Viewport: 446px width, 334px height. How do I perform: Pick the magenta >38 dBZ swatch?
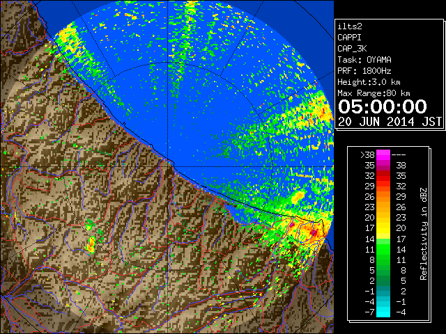[x=383, y=154]
